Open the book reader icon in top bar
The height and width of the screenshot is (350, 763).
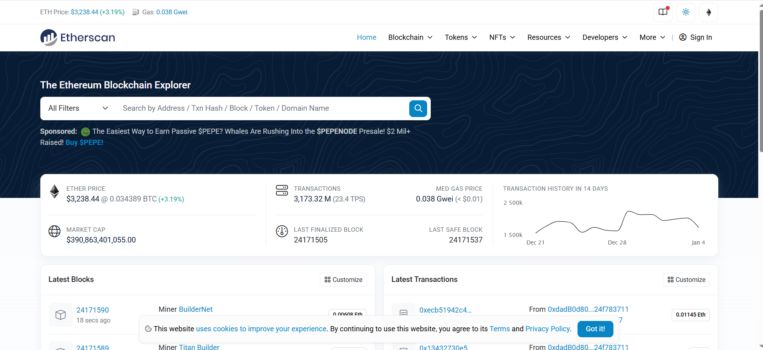[663, 12]
